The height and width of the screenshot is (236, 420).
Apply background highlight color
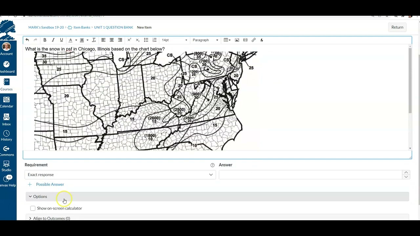click(82, 40)
